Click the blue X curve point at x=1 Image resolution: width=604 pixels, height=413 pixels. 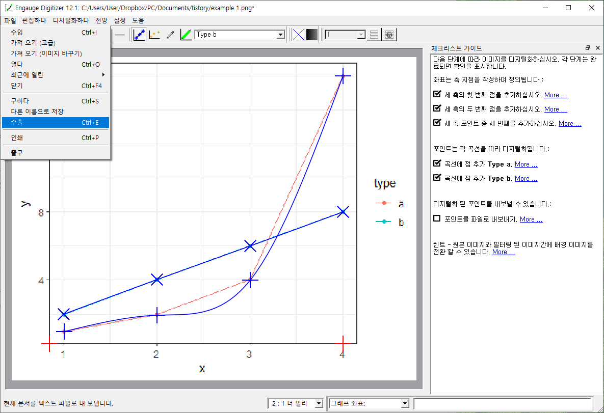[64, 314]
